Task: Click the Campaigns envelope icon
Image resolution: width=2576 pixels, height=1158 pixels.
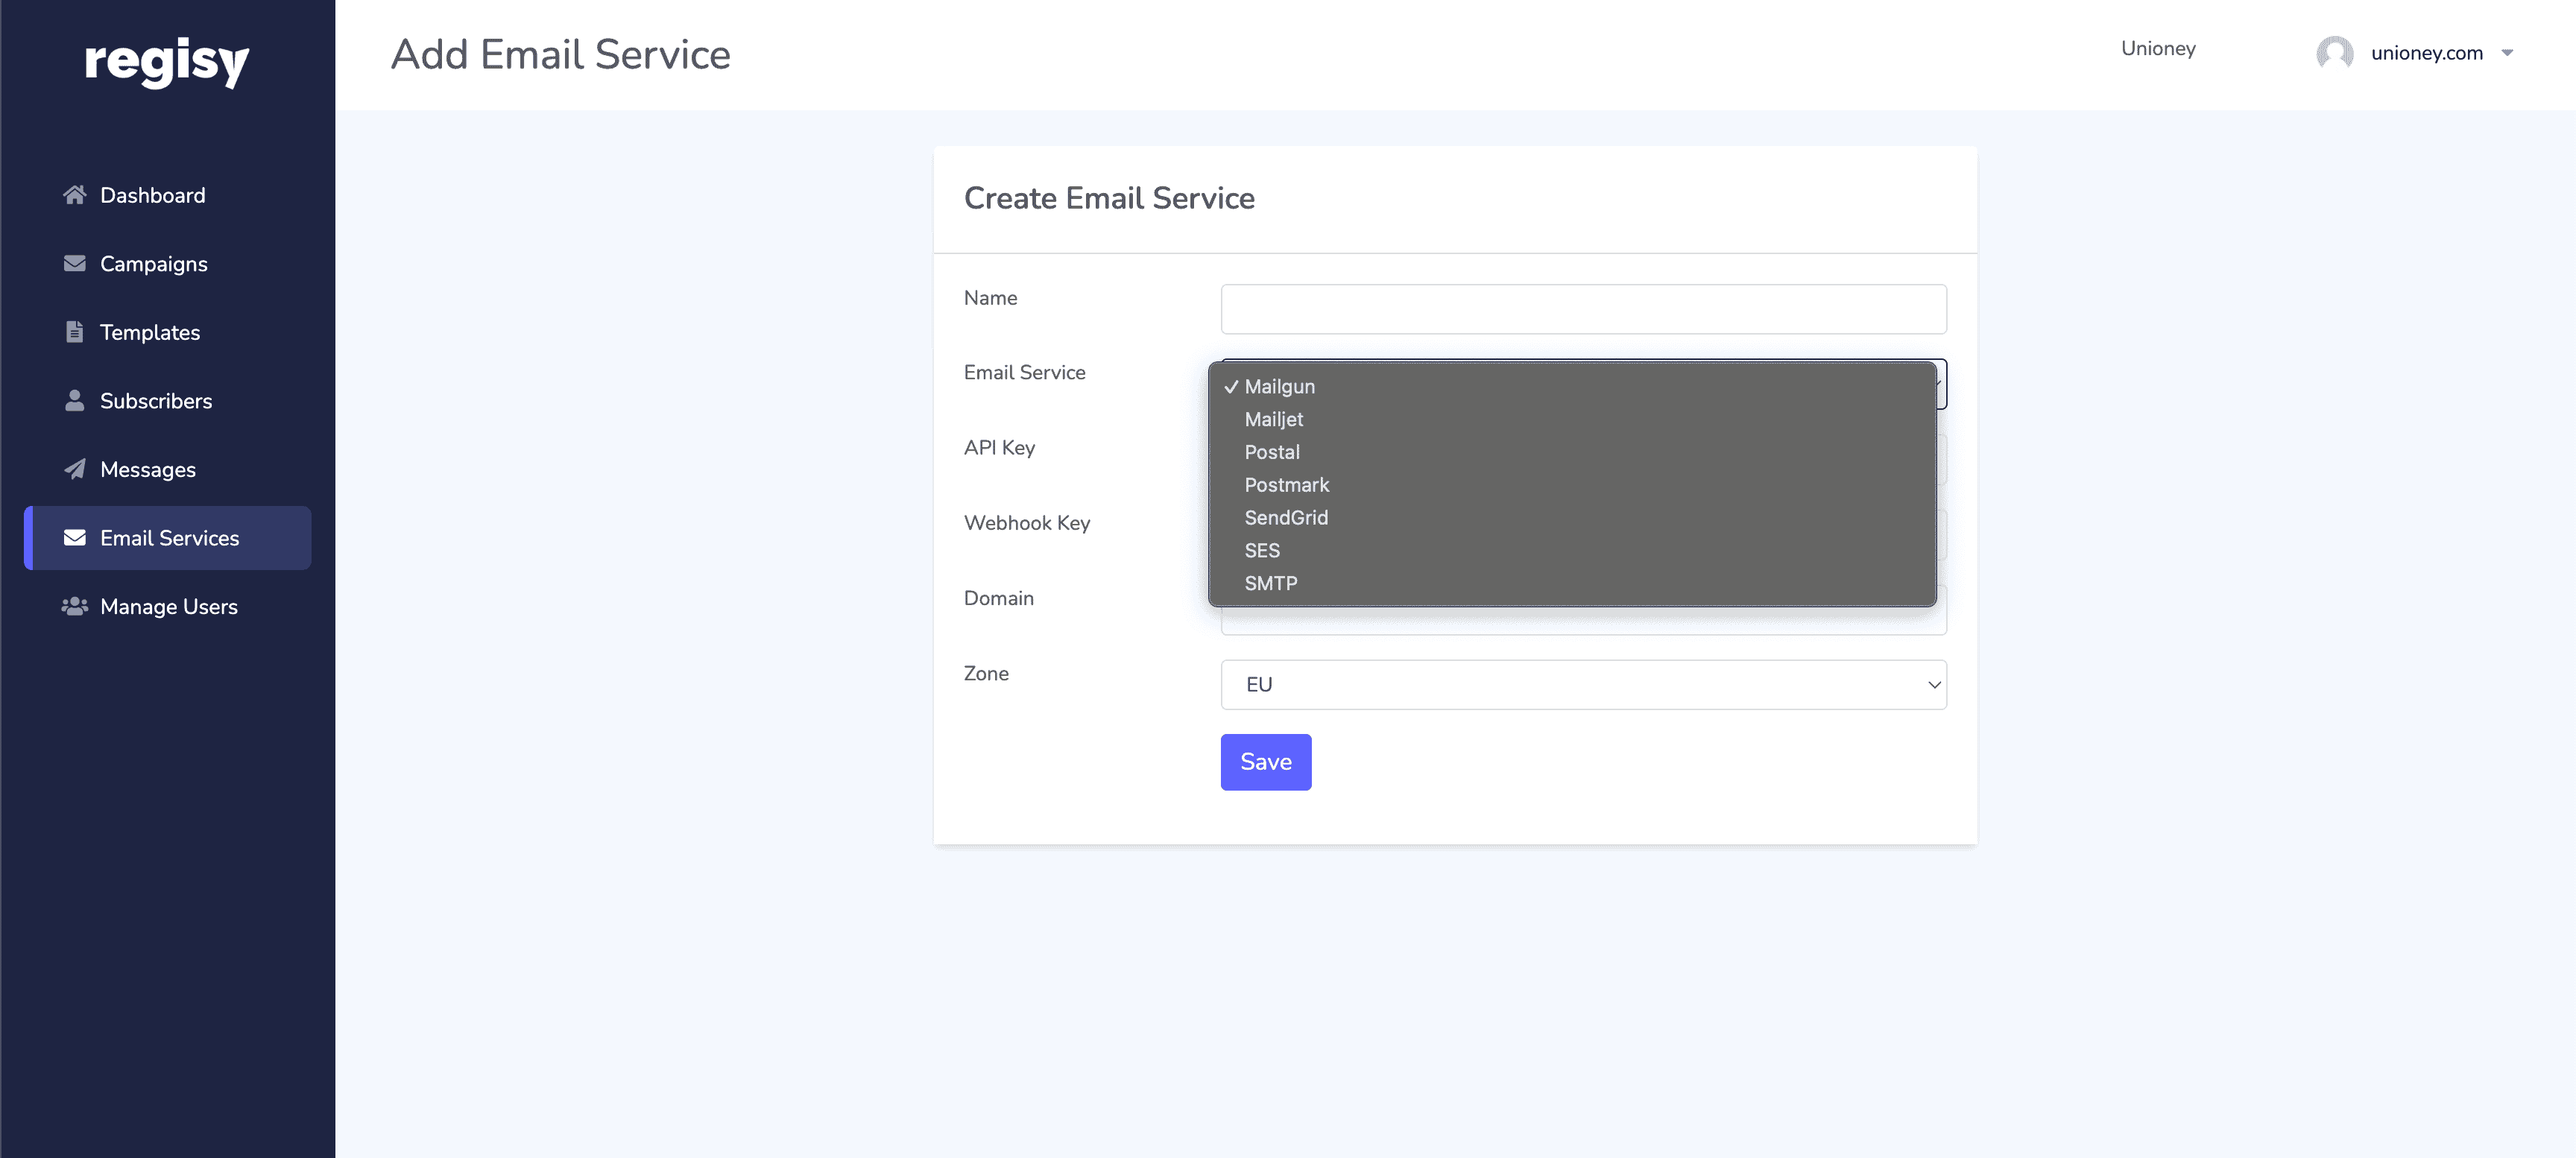Action: pos(74,263)
